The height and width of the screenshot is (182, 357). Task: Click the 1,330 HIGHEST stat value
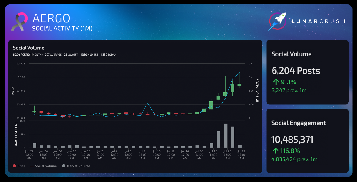click(x=84, y=54)
